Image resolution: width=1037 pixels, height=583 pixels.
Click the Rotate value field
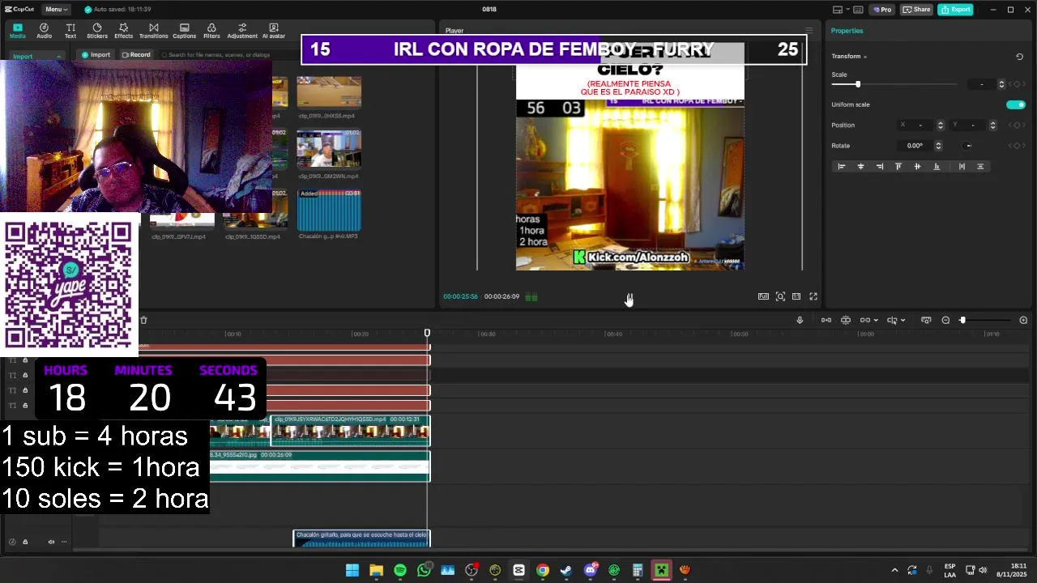tap(915, 146)
